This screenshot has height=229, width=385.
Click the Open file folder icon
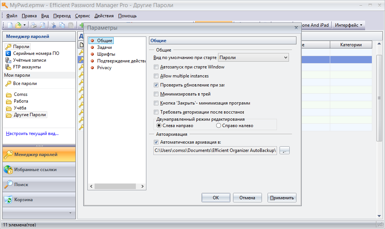pos(18,25)
